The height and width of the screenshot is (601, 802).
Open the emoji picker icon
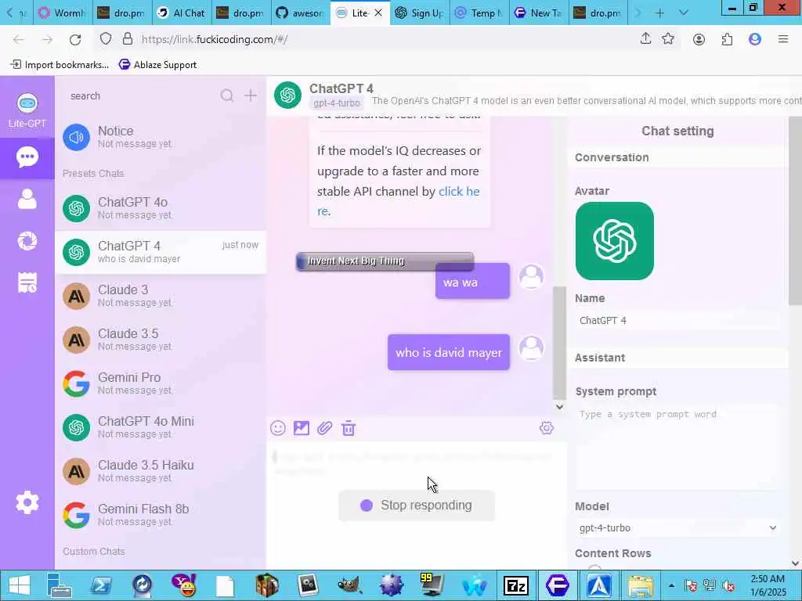[278, 428]
